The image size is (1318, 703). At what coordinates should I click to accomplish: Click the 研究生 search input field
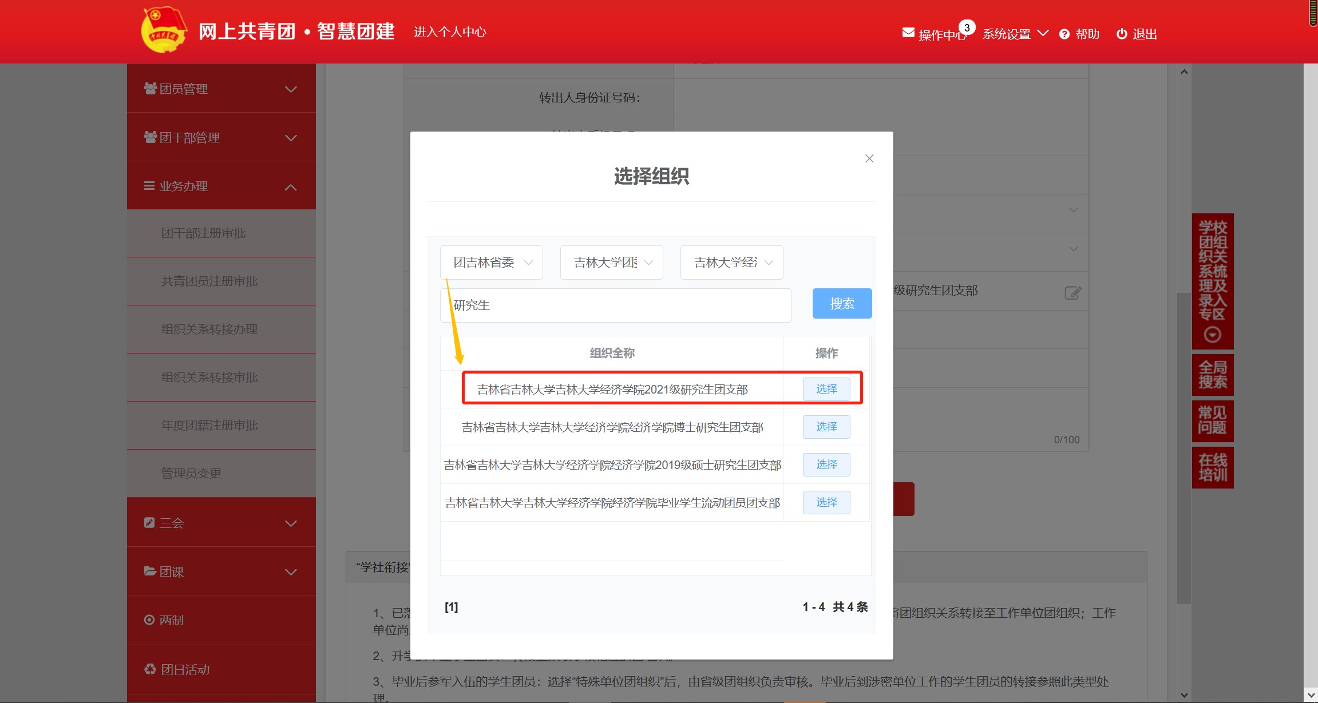coord(615,305)
